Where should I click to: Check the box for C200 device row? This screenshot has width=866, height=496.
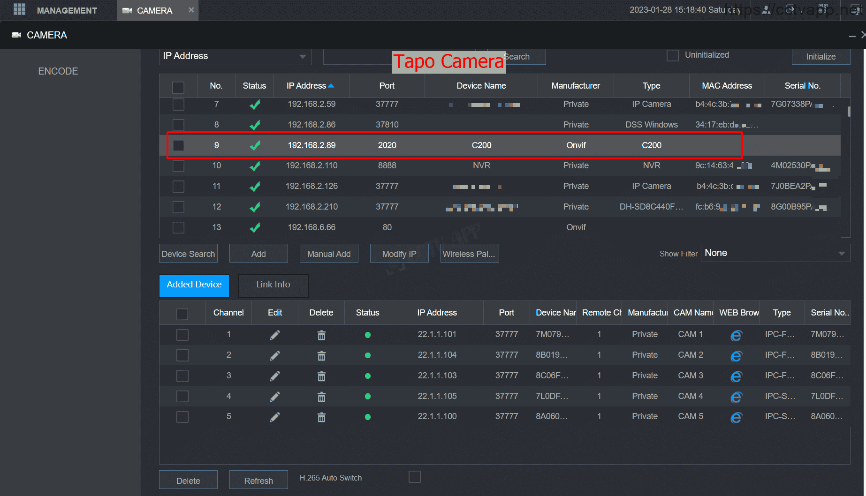click(x=178, y=145)
